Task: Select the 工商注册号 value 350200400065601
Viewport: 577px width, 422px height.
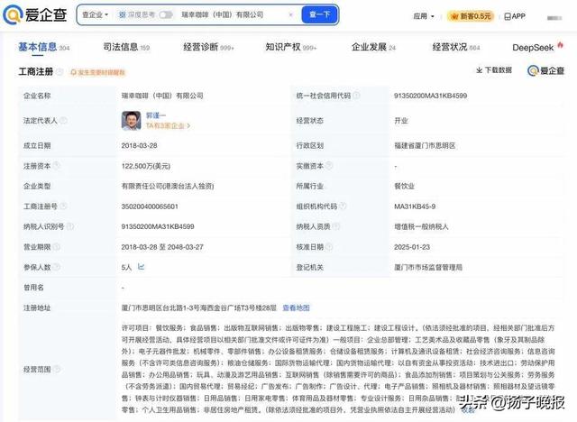Action: coord(150,206)
